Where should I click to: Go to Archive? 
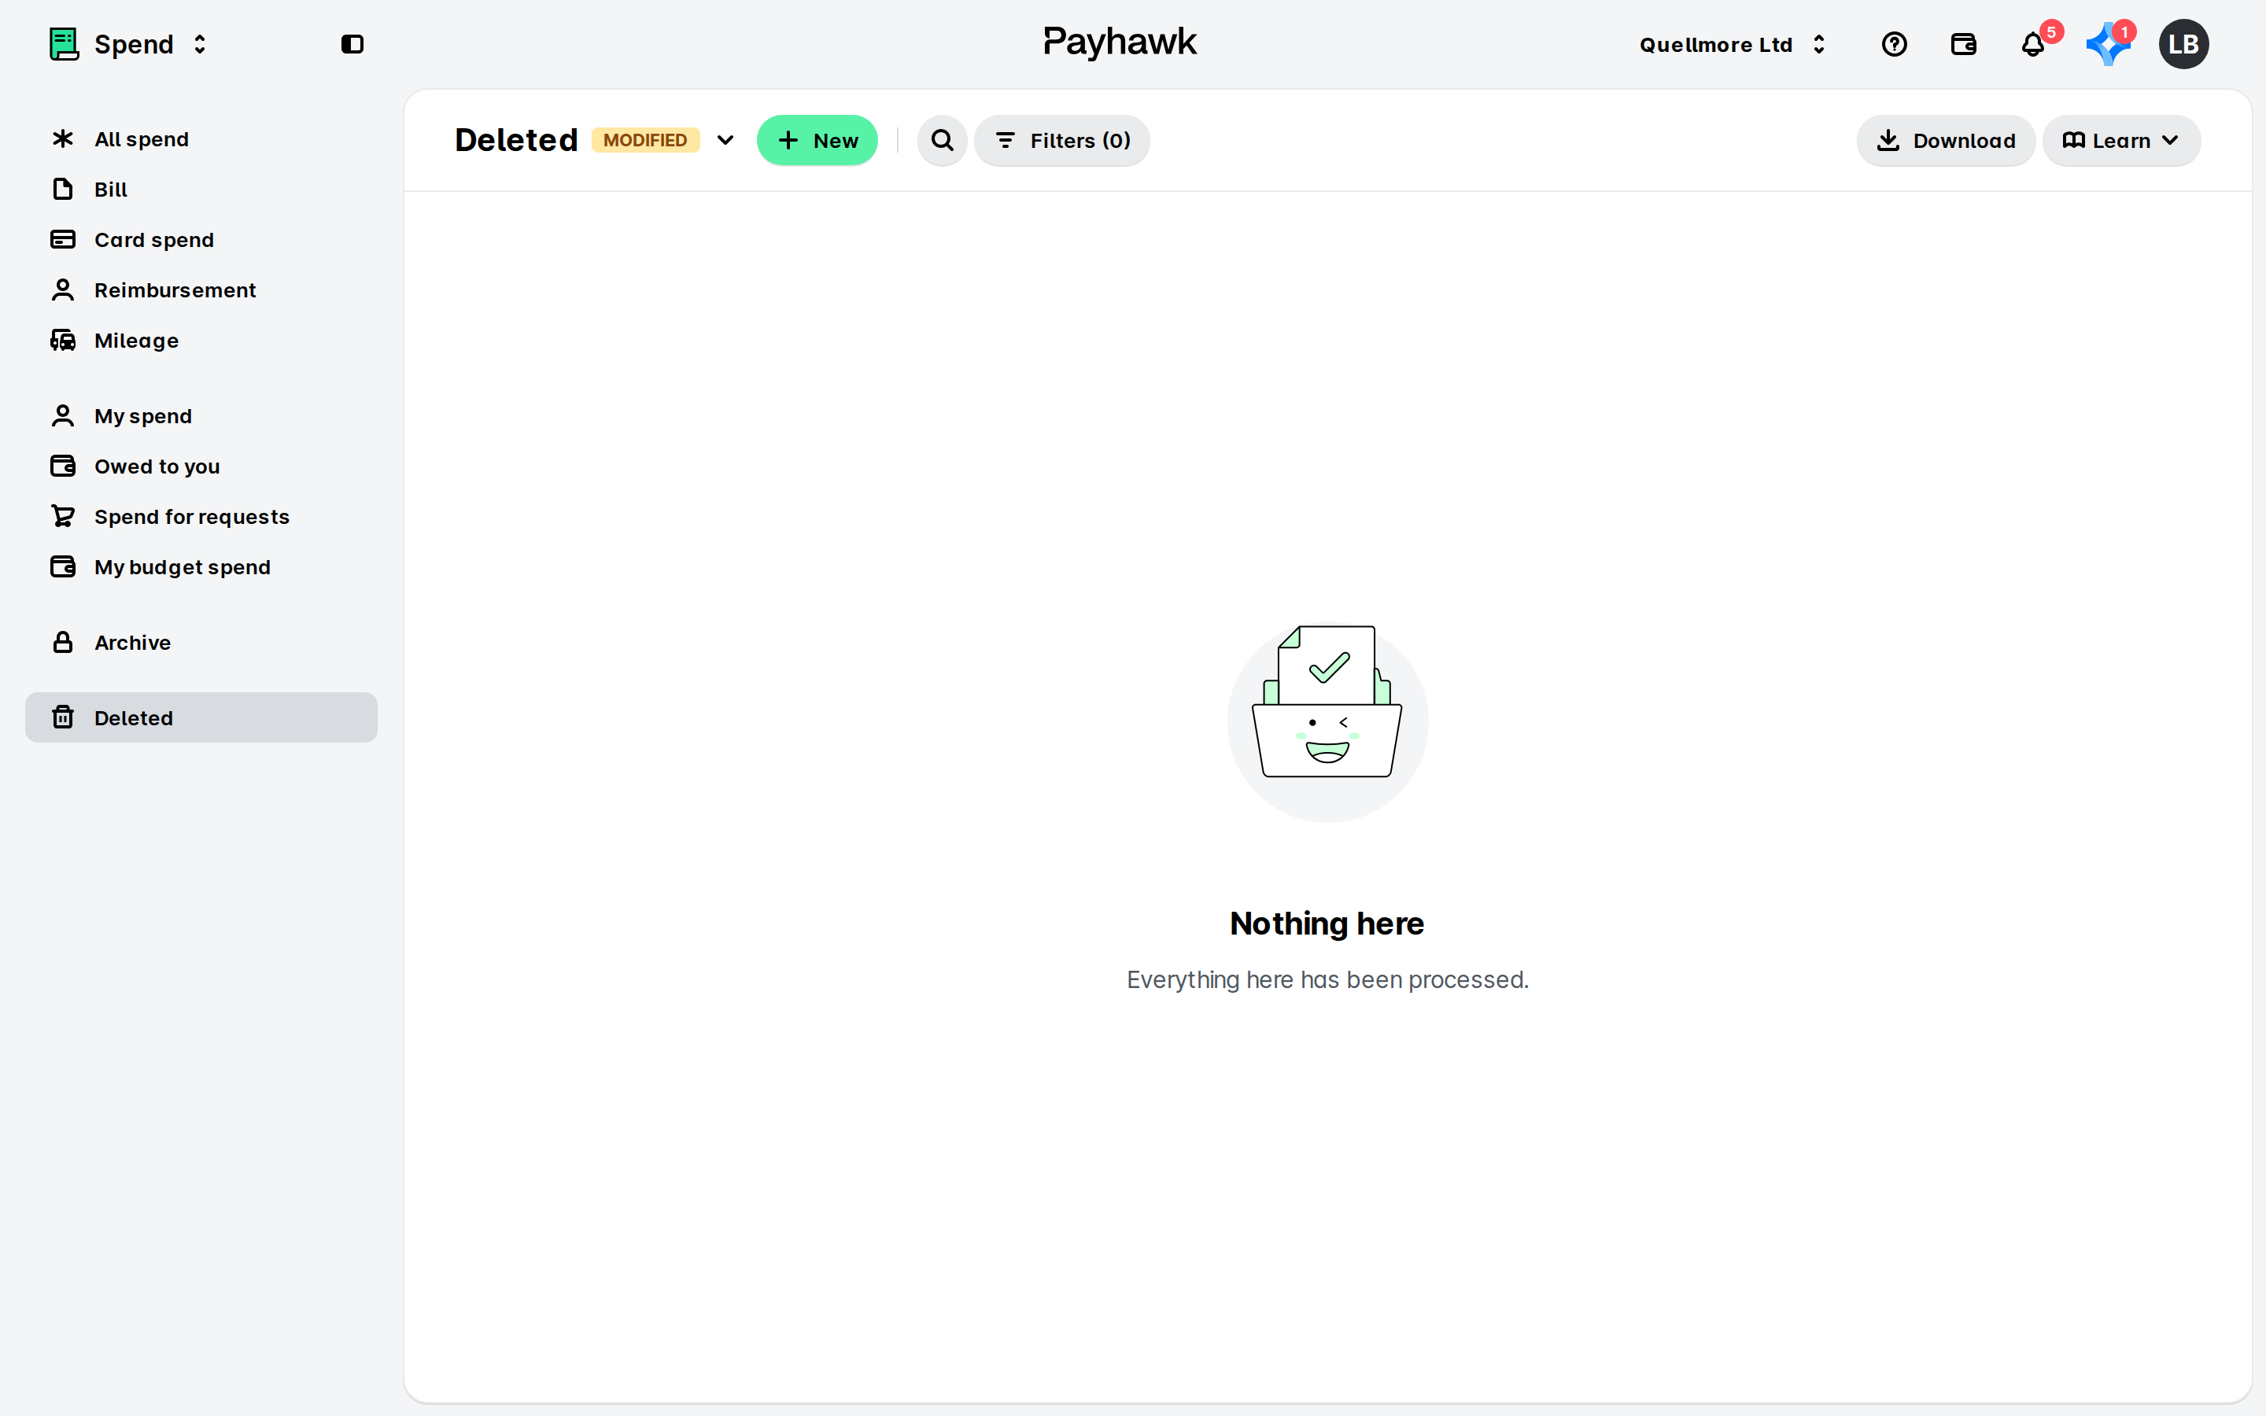click(x=201, y=643)
